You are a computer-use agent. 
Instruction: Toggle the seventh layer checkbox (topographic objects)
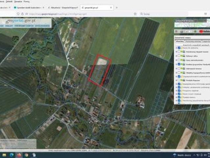[x=179, y=72]
